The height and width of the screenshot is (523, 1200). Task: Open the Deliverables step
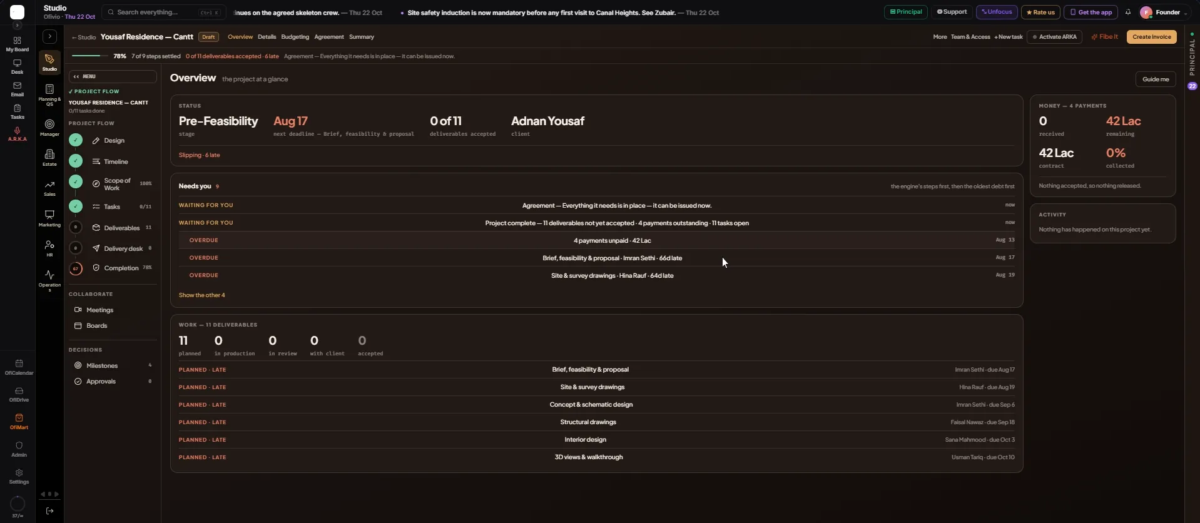click(x=121, y=228)
